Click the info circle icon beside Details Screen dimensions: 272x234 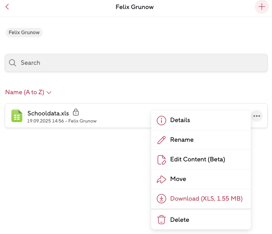coord(161,120)
